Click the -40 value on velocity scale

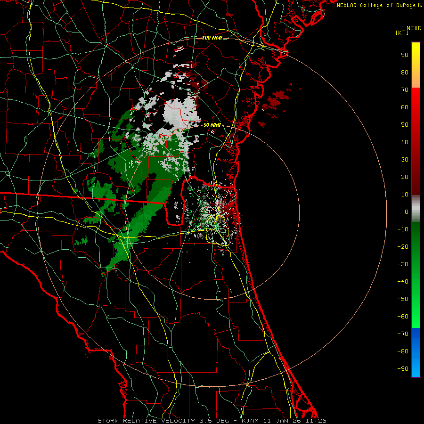click(x=403, y=282)
